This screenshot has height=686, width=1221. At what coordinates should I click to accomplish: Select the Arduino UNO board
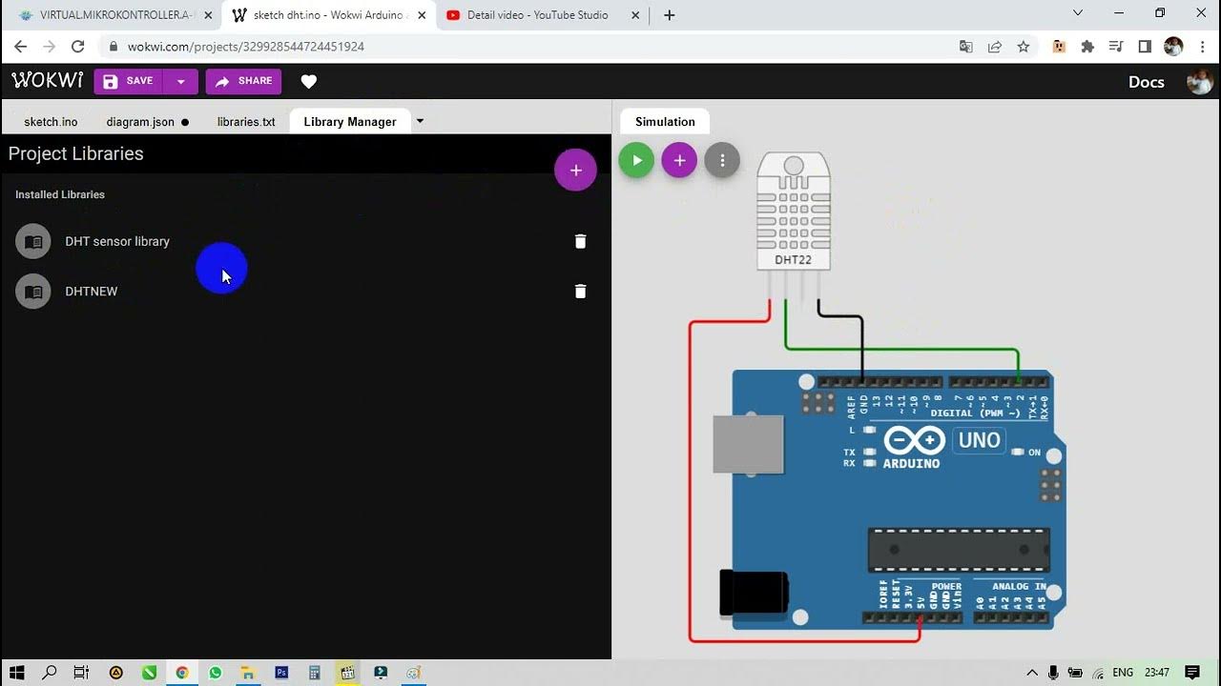[x=897, y=500]
